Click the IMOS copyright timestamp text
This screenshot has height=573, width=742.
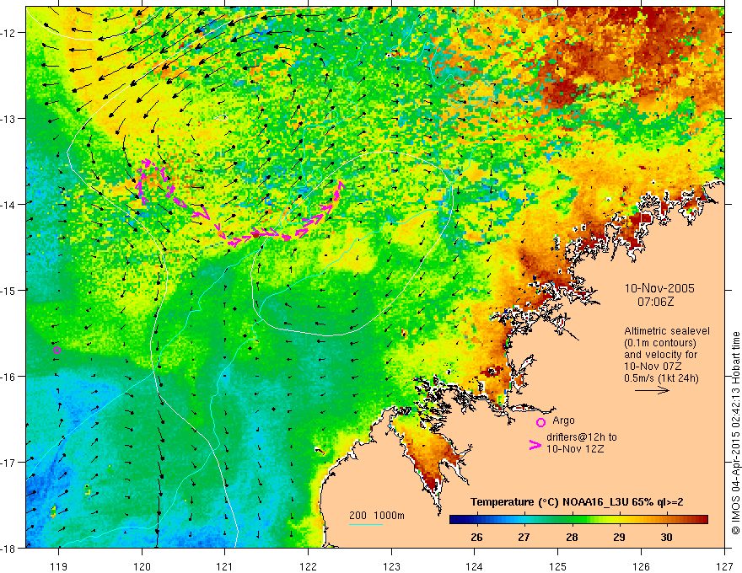[735, 433]
